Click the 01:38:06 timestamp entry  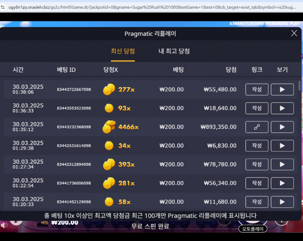coord(23,92)
